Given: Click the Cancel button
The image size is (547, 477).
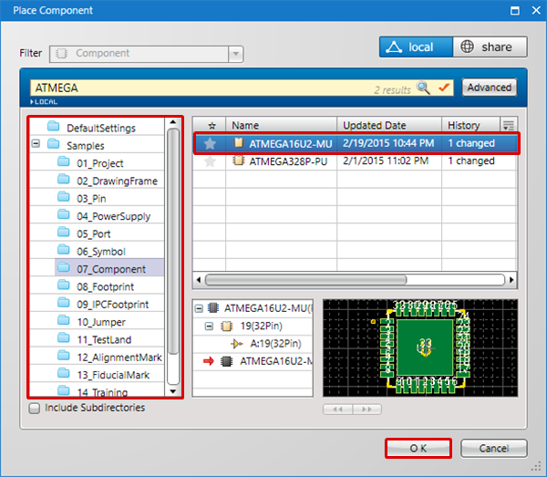Looking at the screenshot, I should click(493, 449).
